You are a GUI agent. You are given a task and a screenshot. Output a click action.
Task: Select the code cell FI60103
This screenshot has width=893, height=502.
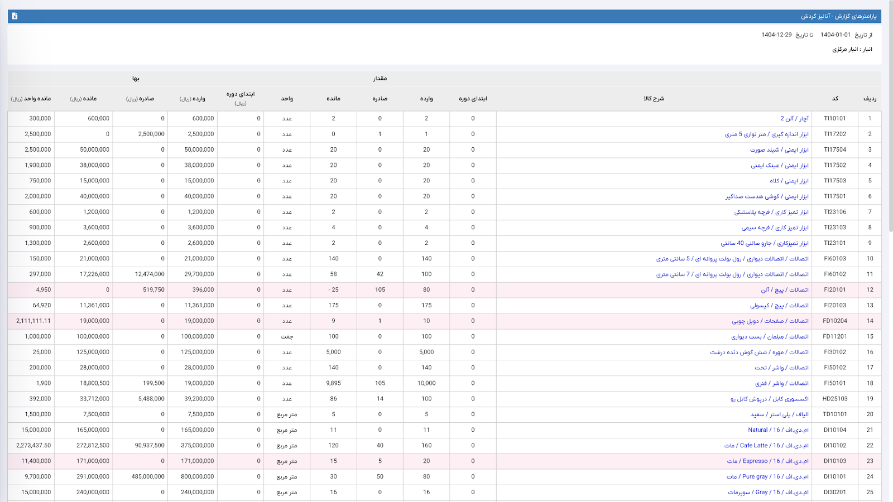(835, 259)
